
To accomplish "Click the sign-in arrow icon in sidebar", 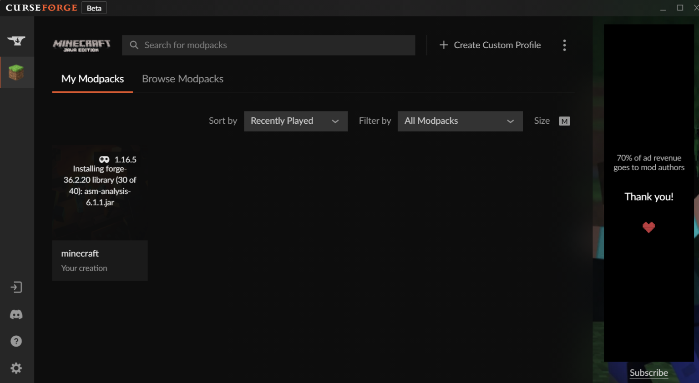I will 16,287.
